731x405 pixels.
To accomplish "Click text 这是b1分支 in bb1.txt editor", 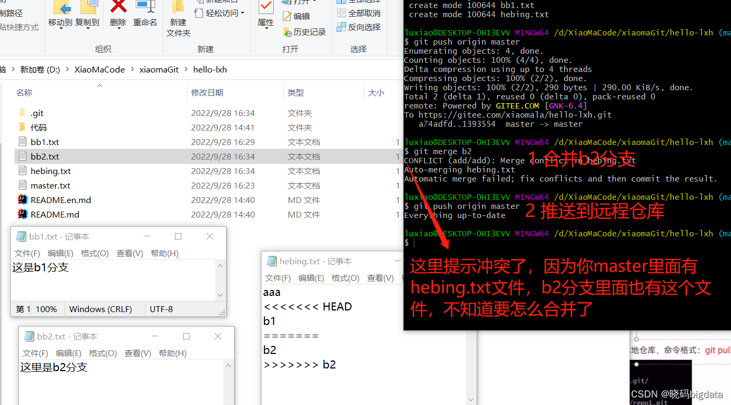I will [x=41, y=267].
